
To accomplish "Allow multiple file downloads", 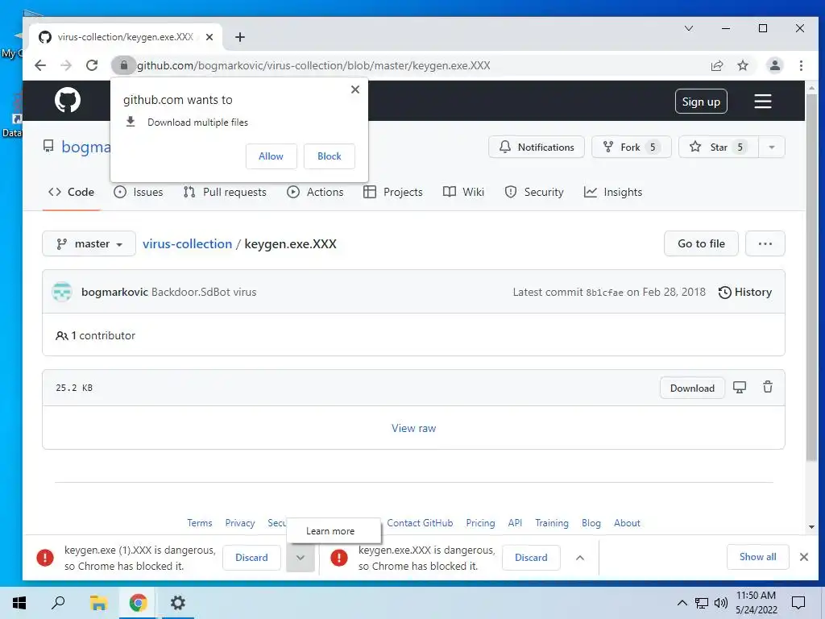I will [x=271, y=156].
